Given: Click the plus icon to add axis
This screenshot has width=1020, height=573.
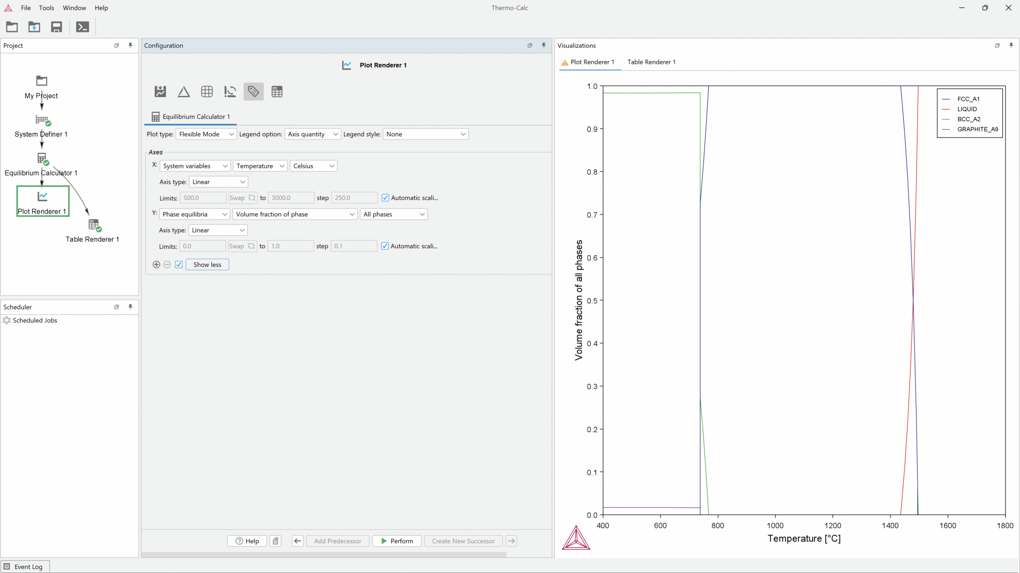Looking at the screenshot, I should 157,265.
